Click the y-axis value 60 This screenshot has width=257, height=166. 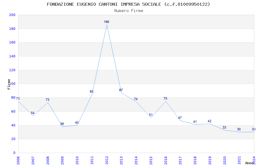(13, 112)
